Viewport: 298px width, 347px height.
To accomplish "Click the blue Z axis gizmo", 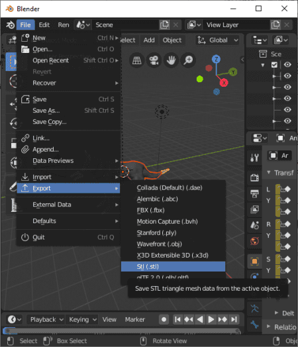I will click(216, 60).
